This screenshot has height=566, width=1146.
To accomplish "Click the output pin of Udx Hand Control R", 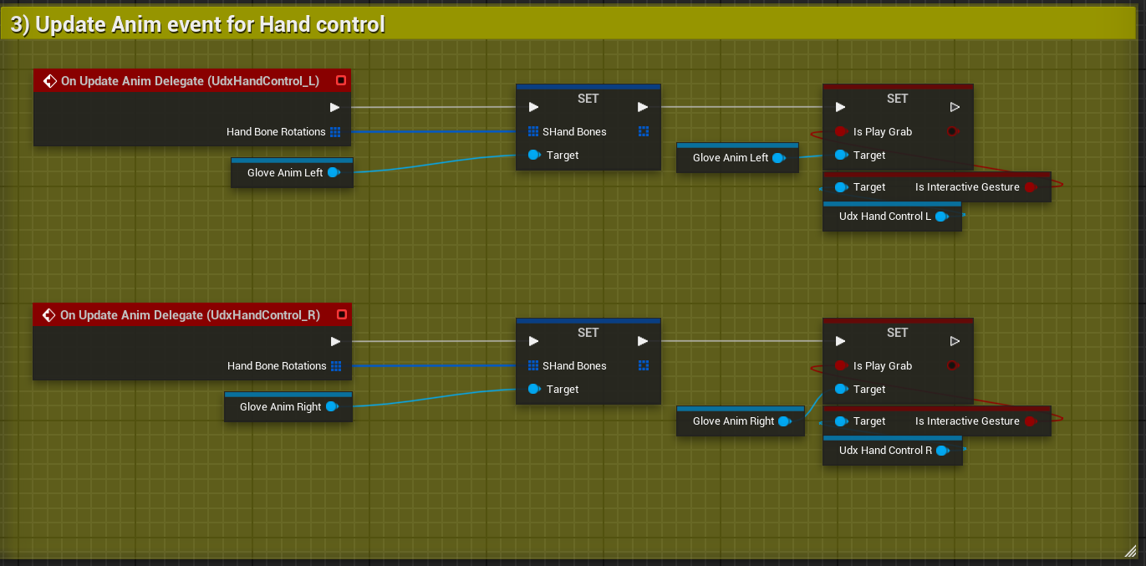I will tap(942, 451).
